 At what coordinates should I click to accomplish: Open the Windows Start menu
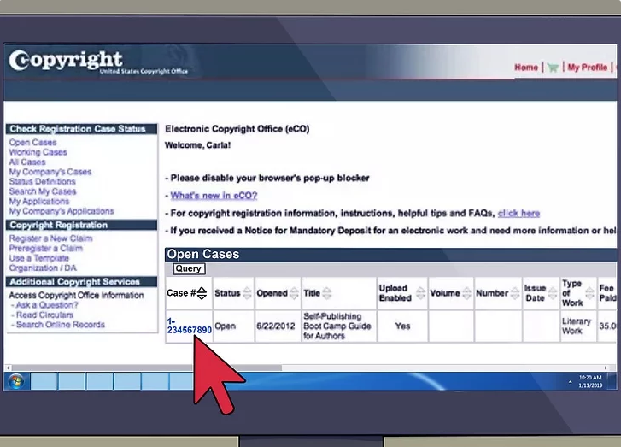(x=16, y=380)
